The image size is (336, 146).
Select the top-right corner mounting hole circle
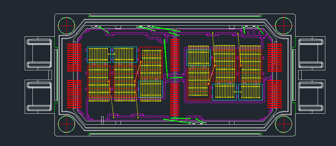click(x=284, y=25)
